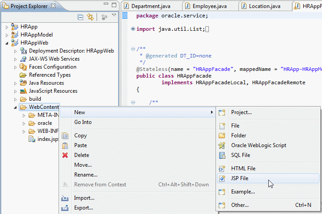Click Delete in the context menu
Image resolution: width=322 pixels, height=214 pixels.
coord(81,155)
